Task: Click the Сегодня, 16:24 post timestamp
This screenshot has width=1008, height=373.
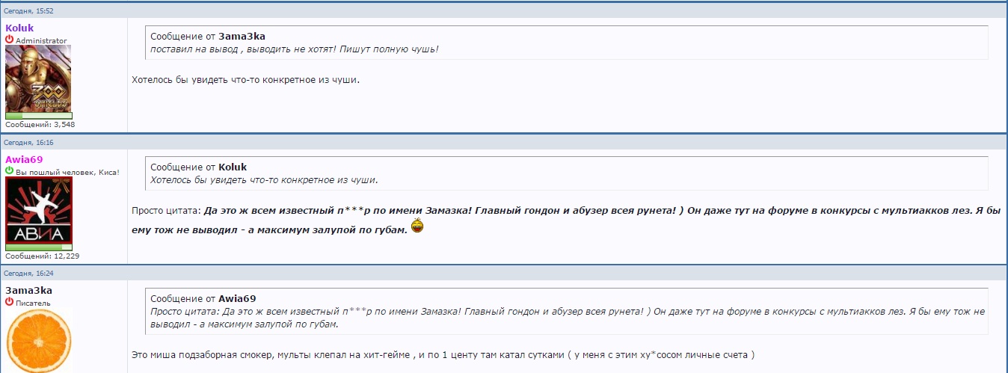Action: click(29, 274)
